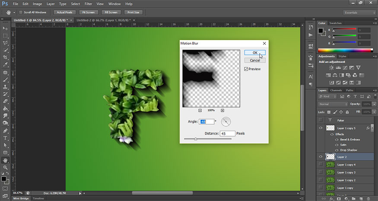
Task: Show the Faker text layer
Action: click(320, 120)
